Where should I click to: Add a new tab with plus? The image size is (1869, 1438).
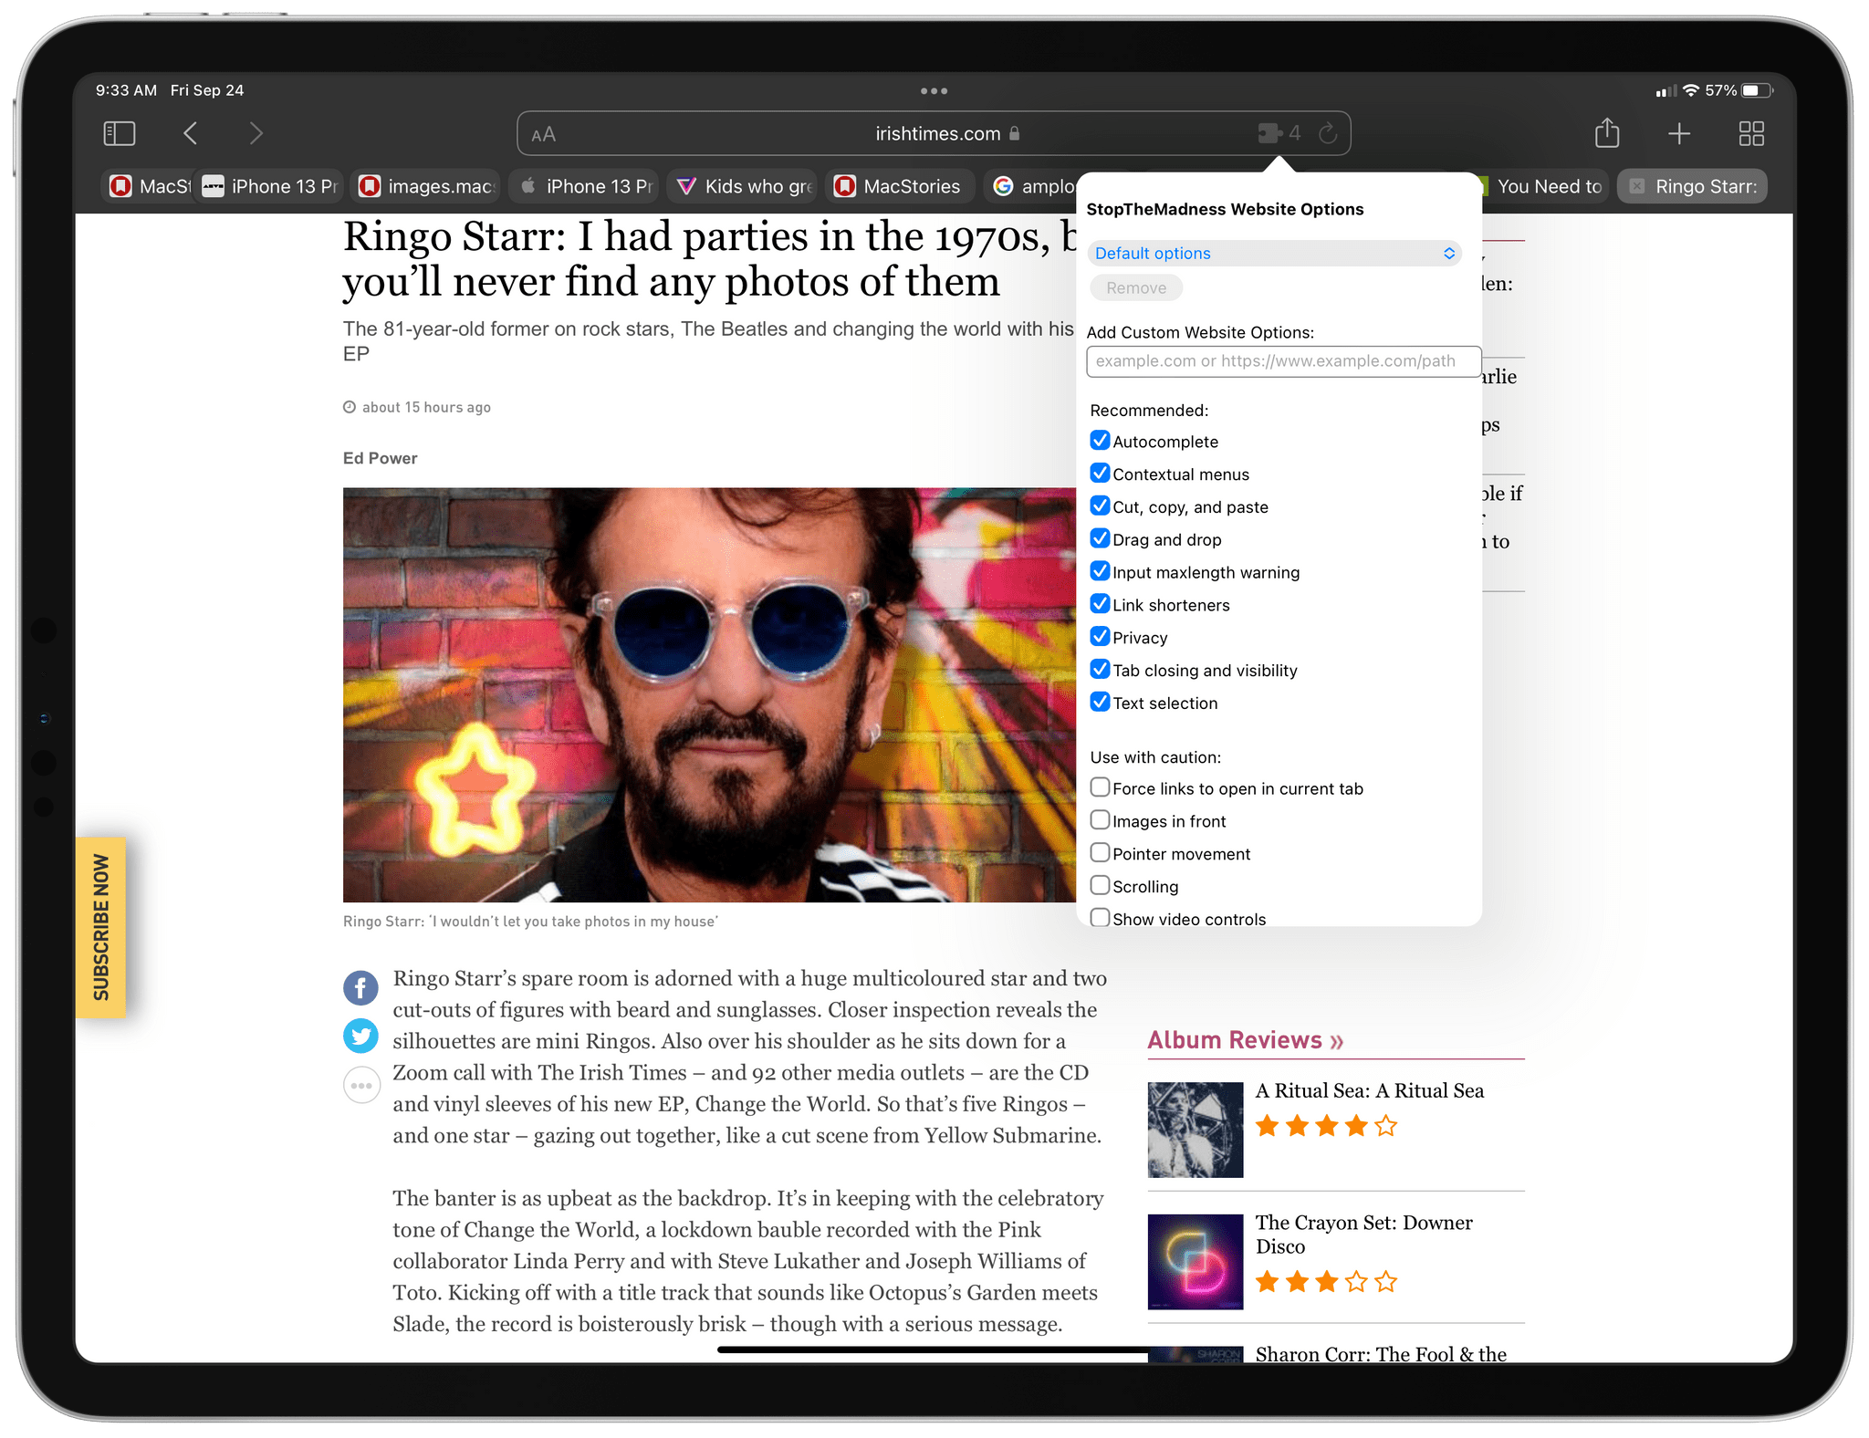(1679, 134)
